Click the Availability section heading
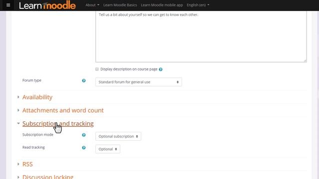Screen dimensions: 319x179 tap(37, 97)
